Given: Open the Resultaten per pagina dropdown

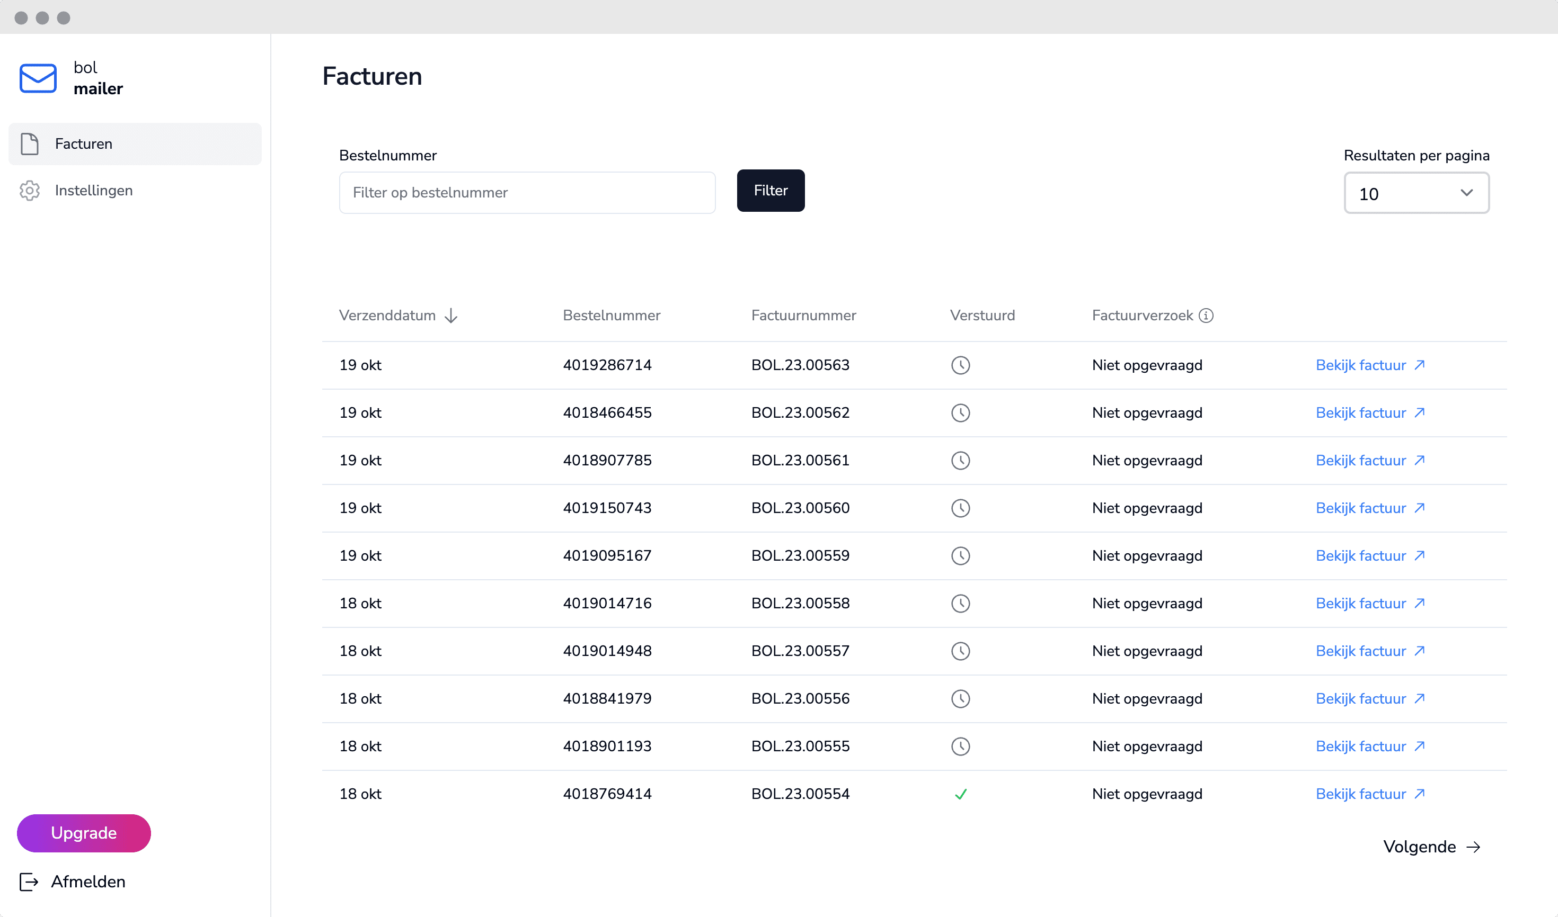Looking at the screenshot, I should click(1416, 193).
